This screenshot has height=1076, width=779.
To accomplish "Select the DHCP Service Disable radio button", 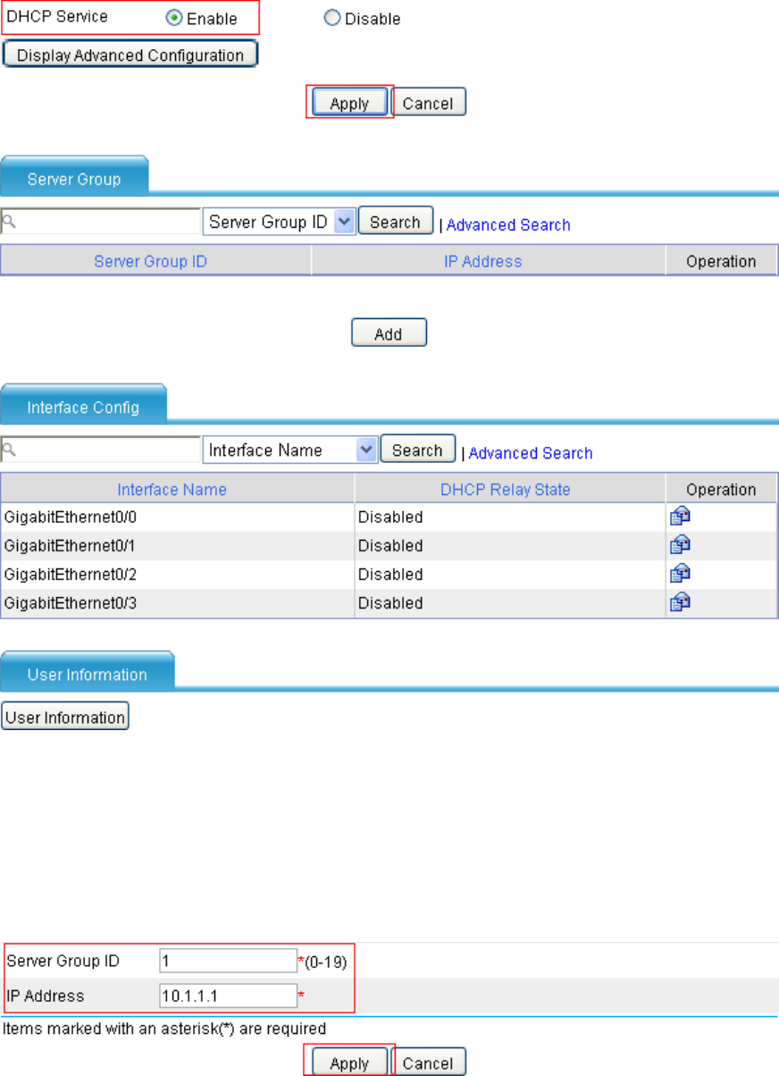I will pos(331,18).
